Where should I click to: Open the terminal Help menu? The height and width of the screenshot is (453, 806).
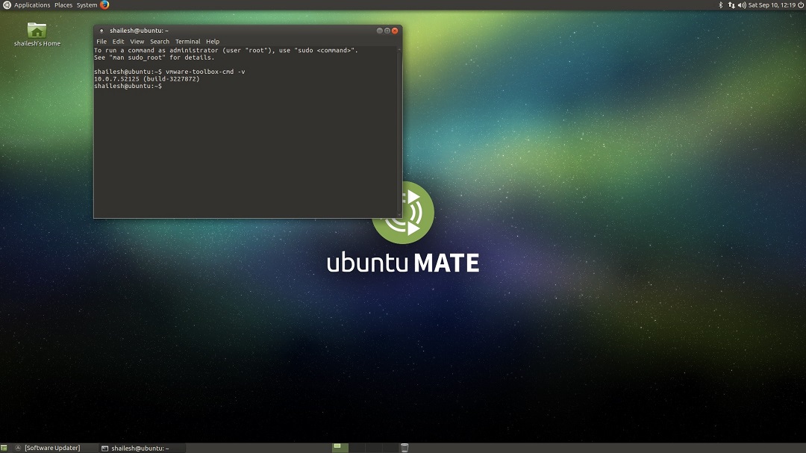click(x=212, y=42)
